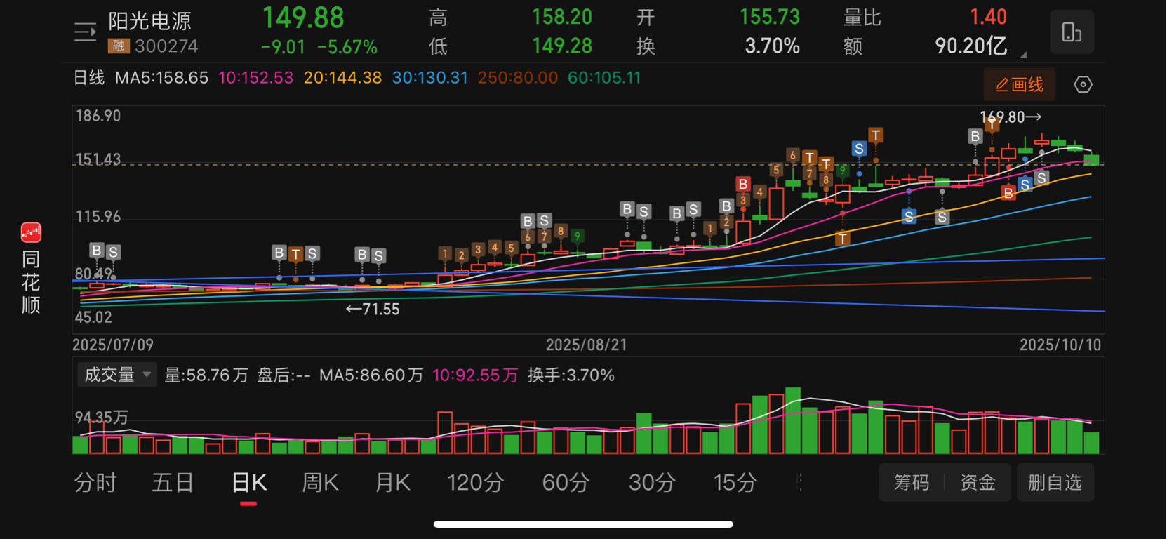Click the 169.80 high price marker
Screen dimensions: 1167x539
pos(1011,117)
